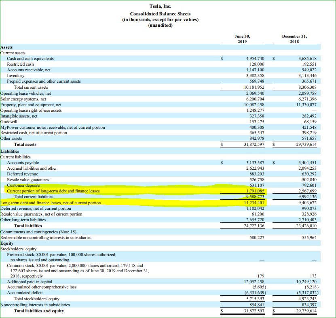Click the bold 'Total liabilities' label
Image resolution: width=336 pixels, height=318 pixels.
[x=28, y=226]
